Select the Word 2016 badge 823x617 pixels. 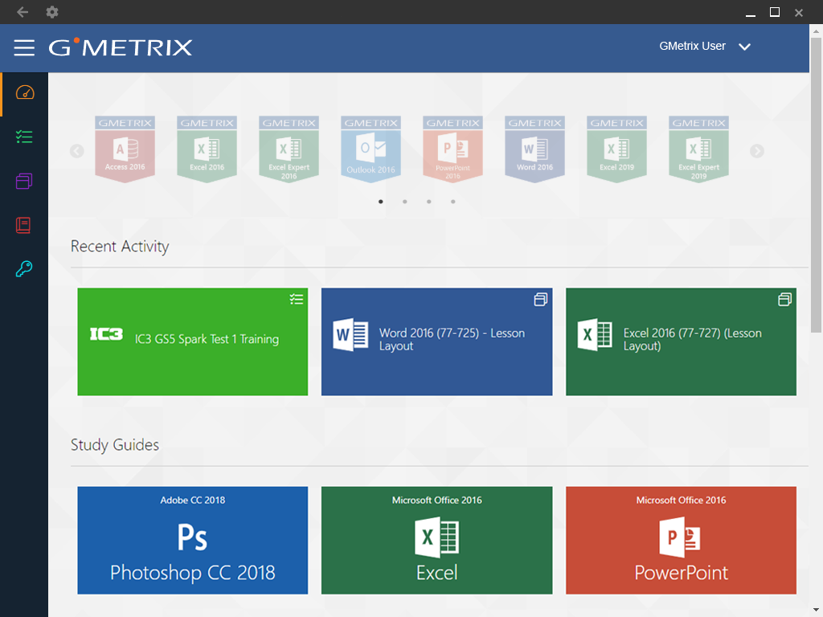coord(534,149)
